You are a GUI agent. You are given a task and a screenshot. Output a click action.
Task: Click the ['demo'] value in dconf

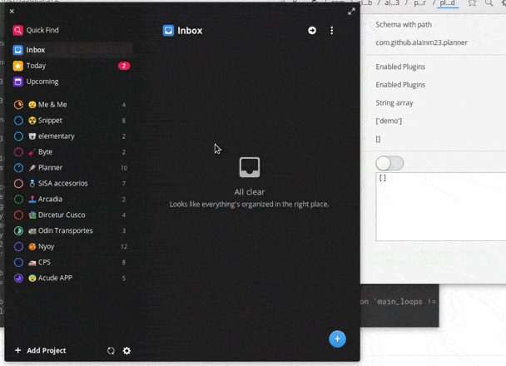coord(389,121)
